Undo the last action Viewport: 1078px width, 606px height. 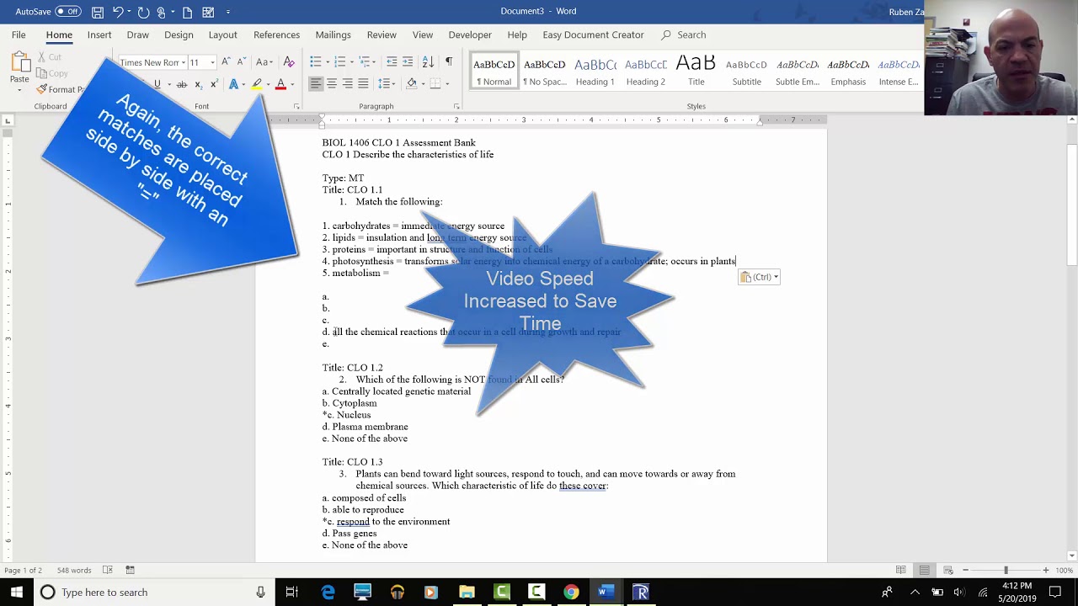click(x=118, y=12)
